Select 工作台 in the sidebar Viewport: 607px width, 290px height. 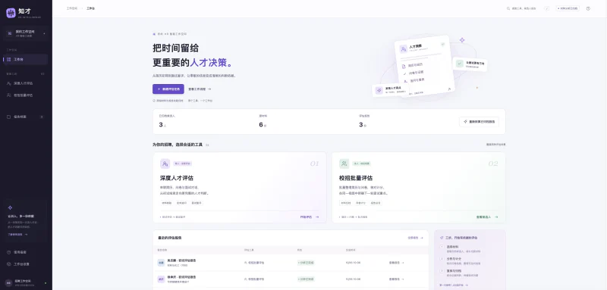coord(26,60)
